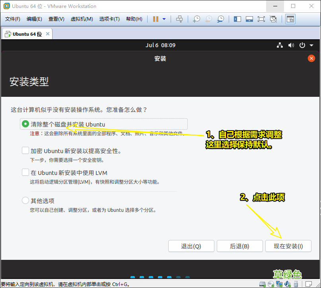Click the revert to snapshot icon
This screenshot has height=288, width=321.
click(x=208, y=19)
